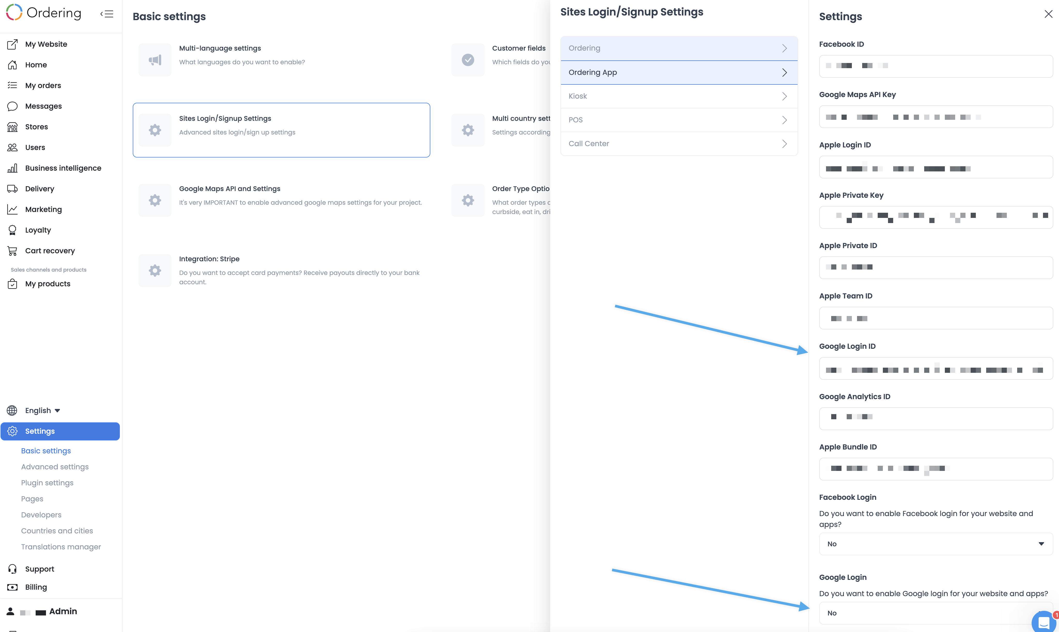Click the Apple Bundle ID field
The height and width of the screenshot is (632, 1059).
[936, 469]
